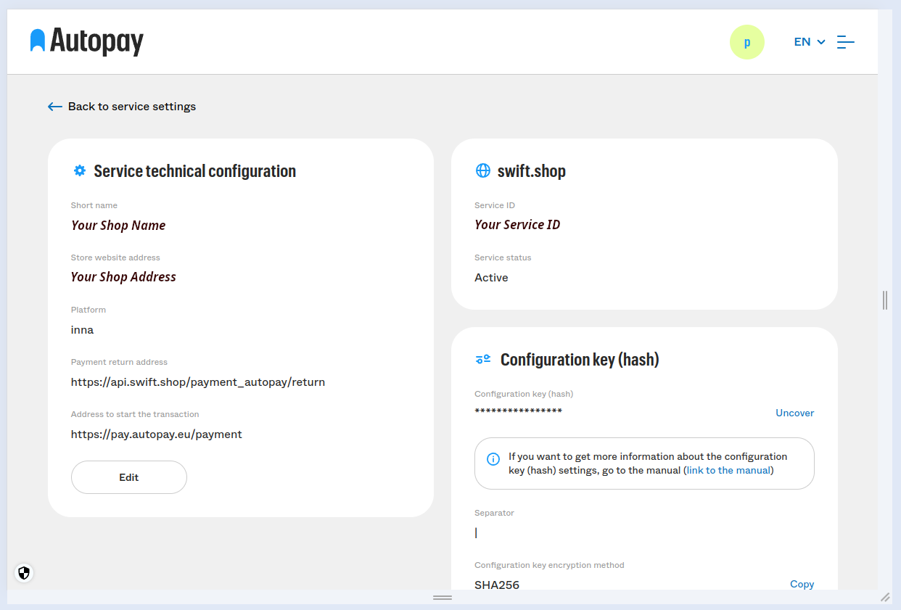Click the shield icon at bottom left

coord(24,573)
